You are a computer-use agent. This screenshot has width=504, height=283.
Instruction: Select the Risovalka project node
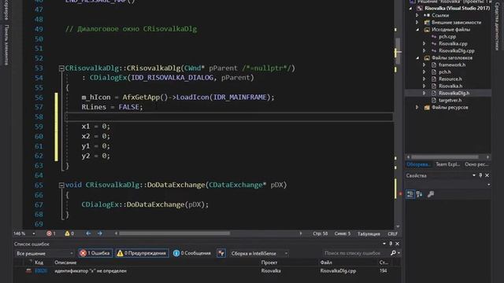pyautogui.click(x=457, y=9)
